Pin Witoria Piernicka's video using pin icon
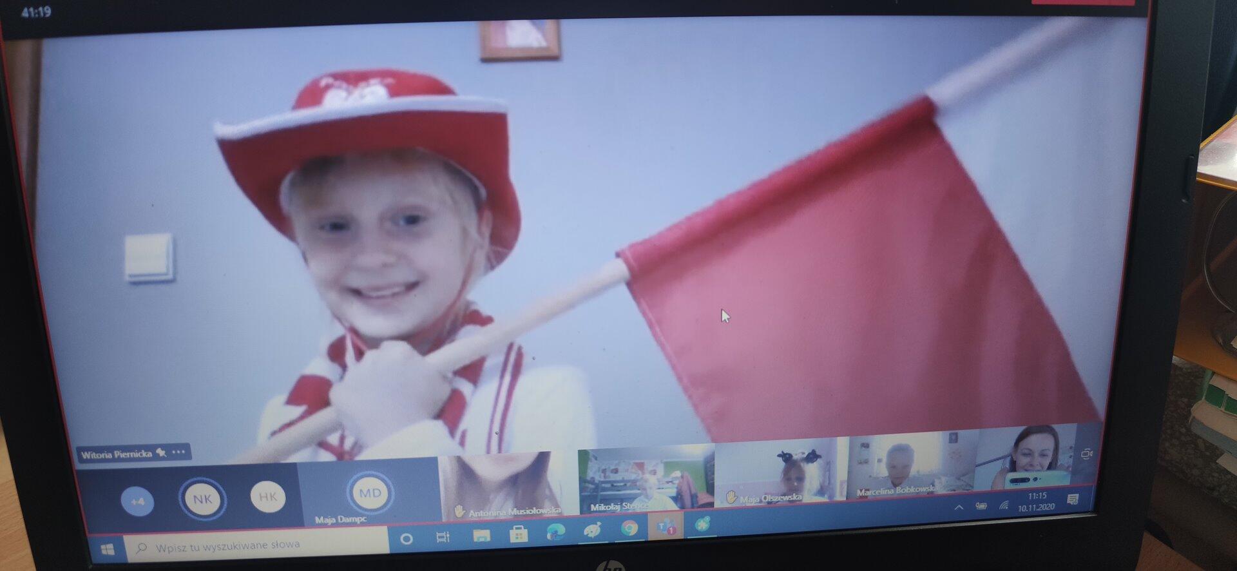The width and height of the screenshot is (1237, 571). point(161,452)
